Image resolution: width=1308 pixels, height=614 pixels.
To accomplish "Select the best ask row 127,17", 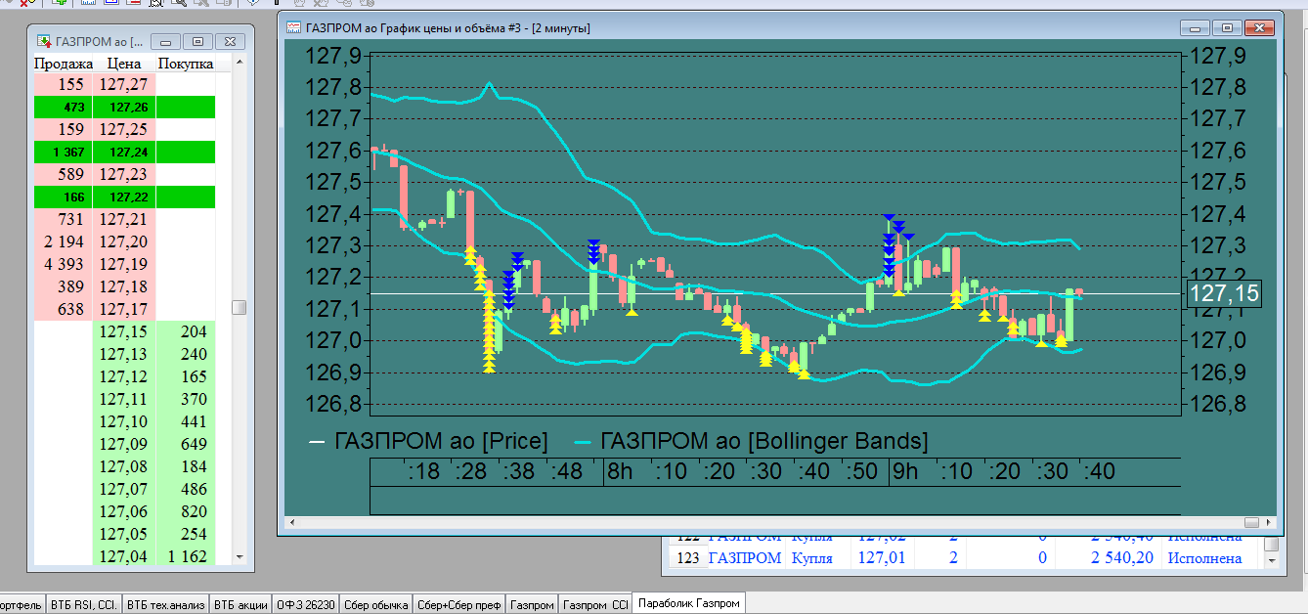I will (x=125, y=309).
